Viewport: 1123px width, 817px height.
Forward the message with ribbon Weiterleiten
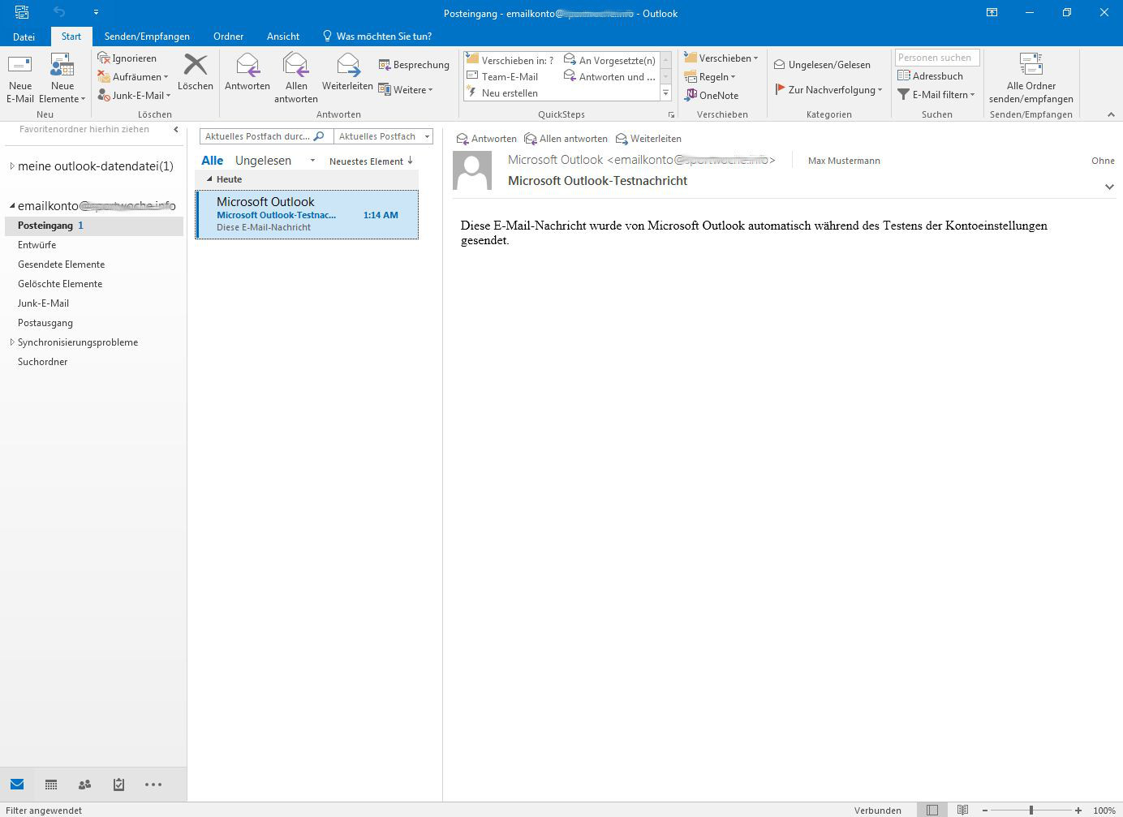(347, 72)
